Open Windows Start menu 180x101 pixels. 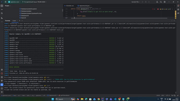click(x=53, y=99)
